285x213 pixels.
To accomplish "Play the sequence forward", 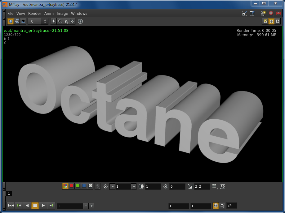I will (43, 206).
